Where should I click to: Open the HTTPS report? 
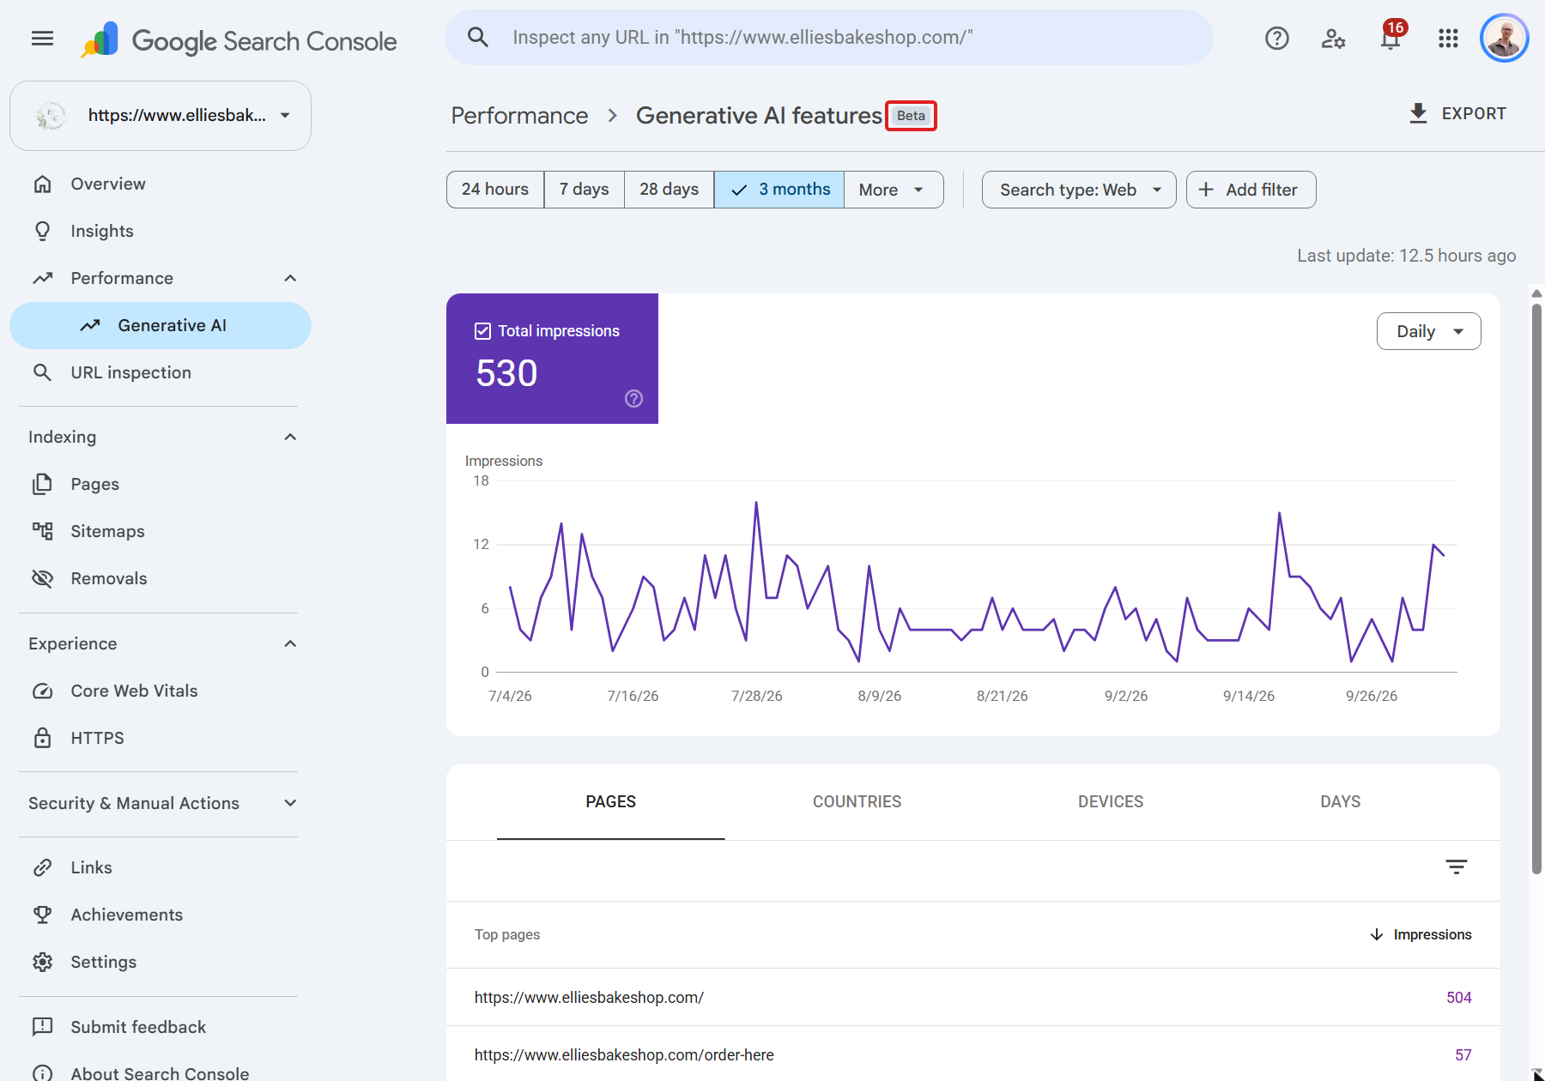click(x=161, y=738)
